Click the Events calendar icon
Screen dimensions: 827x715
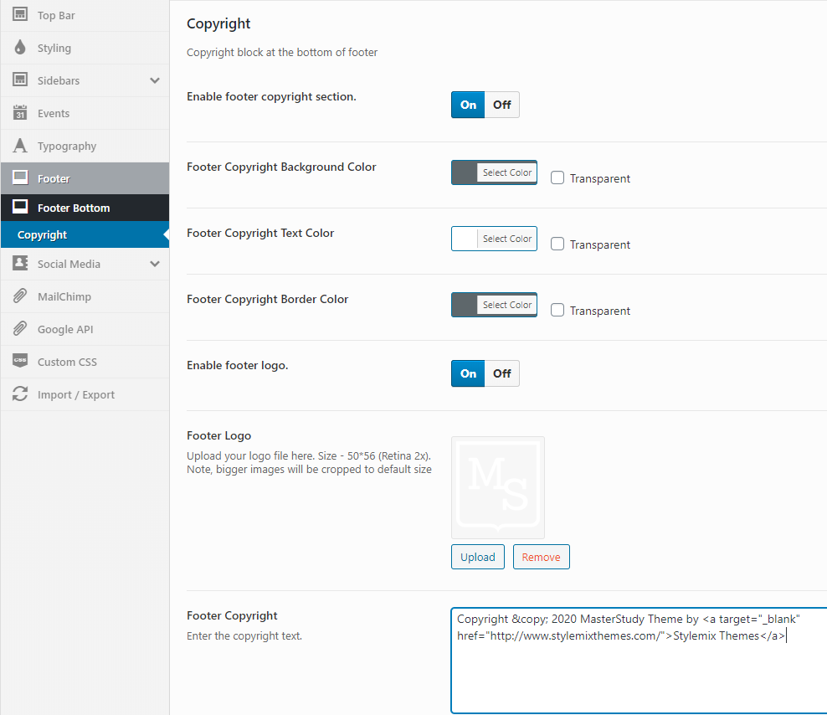point(20,113)
